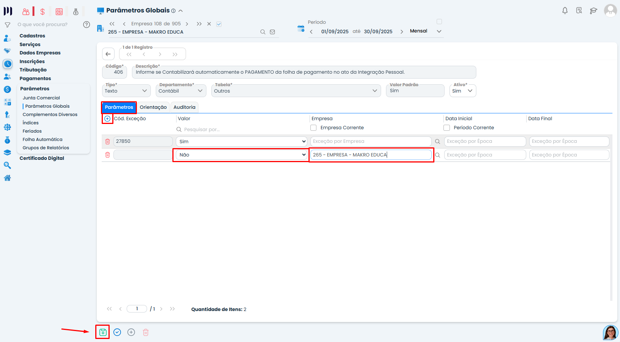Open the Tipo dropdown showing Texto
This screenshot has height=342, width=620.
[x=126, y=91]
